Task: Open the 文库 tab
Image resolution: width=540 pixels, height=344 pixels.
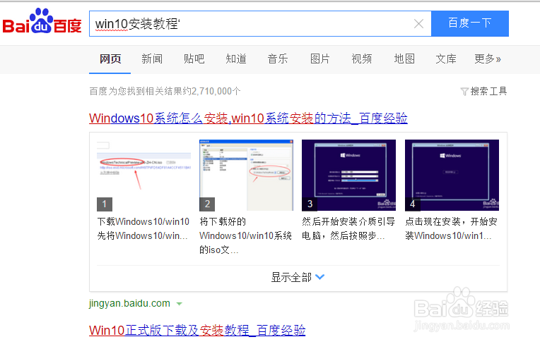Action: (446, 59)
